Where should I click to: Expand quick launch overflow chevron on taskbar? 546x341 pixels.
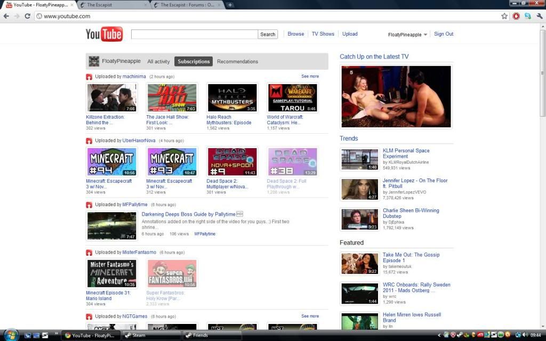(x=56, y=334)
